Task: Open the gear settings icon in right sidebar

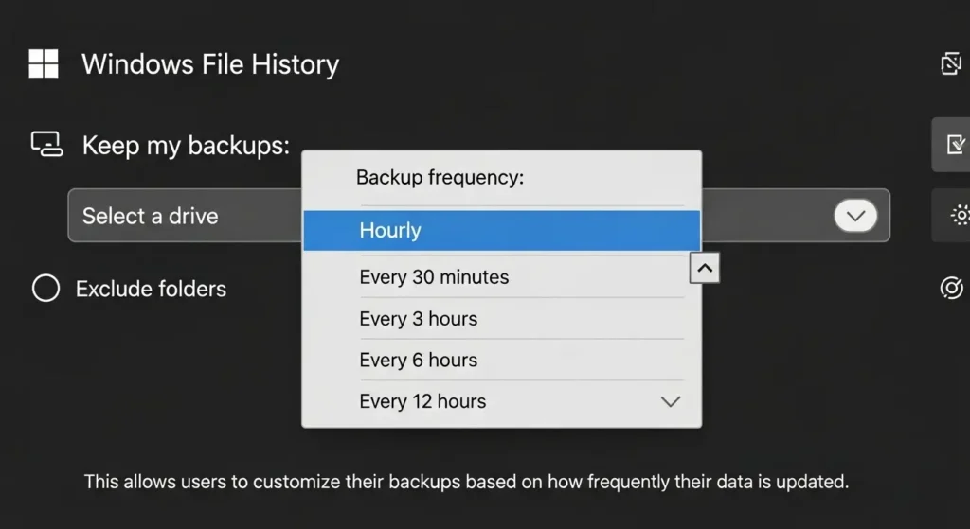Action: (x=961, y=215)
